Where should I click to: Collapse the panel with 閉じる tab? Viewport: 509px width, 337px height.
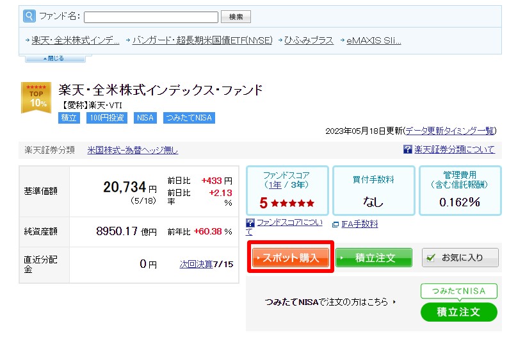[x=55, y=58]
